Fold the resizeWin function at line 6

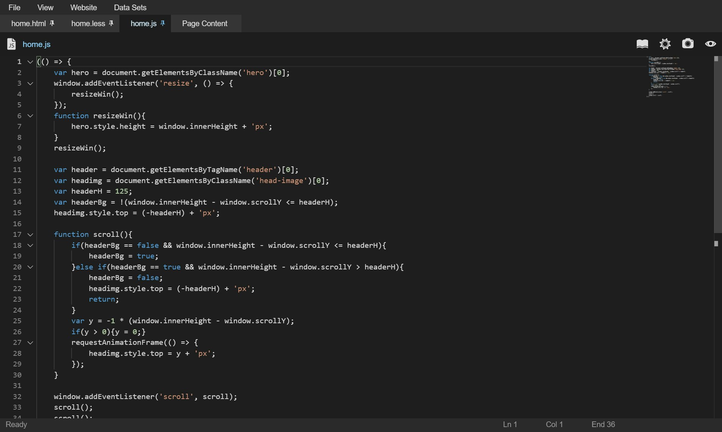click(x=30, y=116)
